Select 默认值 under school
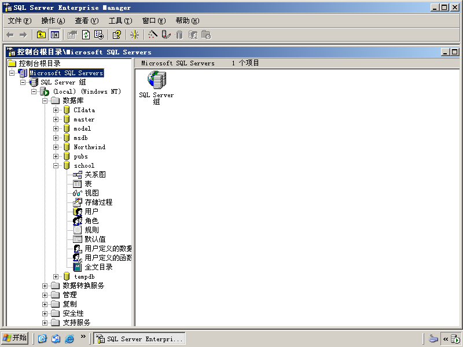This screenshot has height=347, width=463. tap(95, 239)
